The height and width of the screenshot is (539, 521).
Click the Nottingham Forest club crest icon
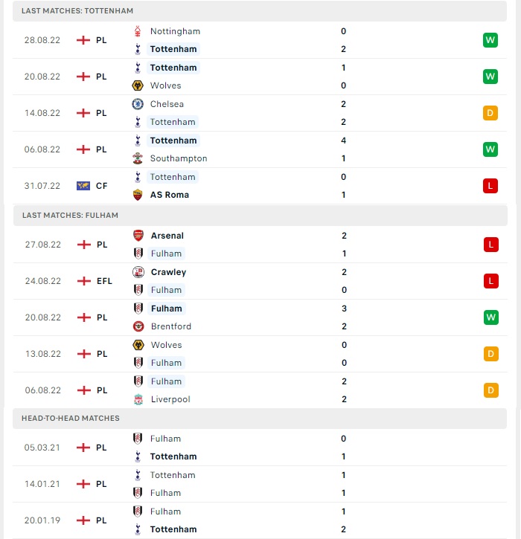[x=138, y=31]
